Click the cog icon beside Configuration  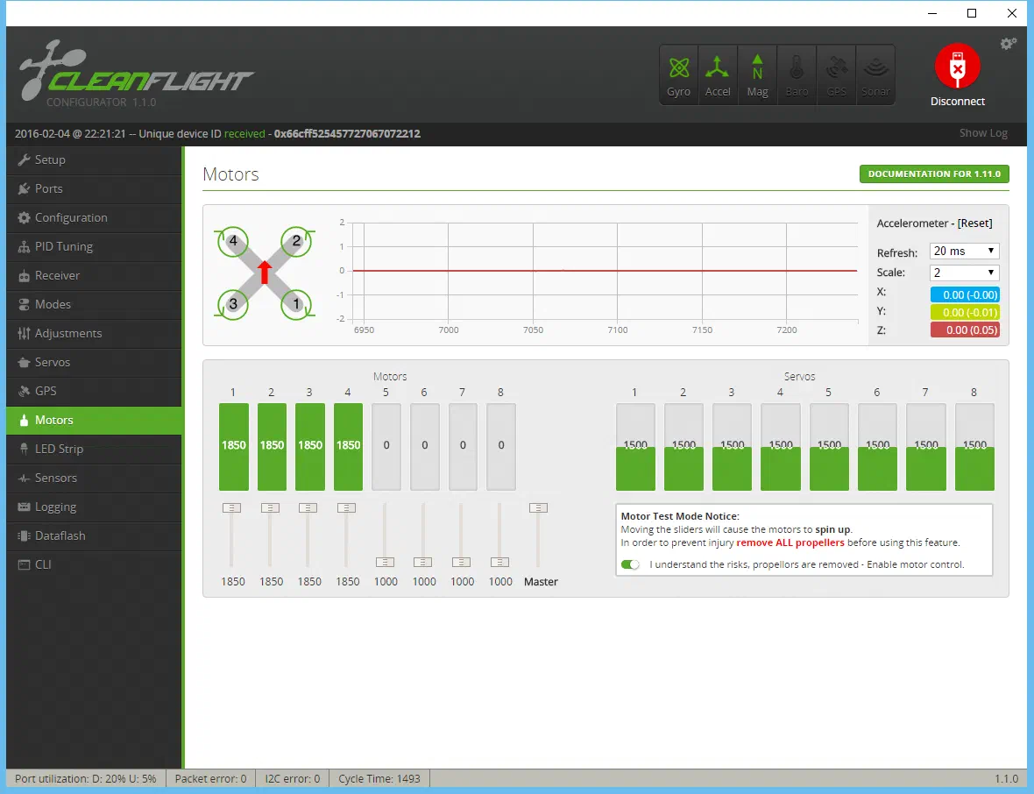coord(25,217)
